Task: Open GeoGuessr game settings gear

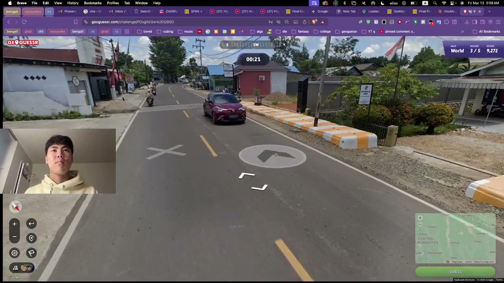Action: coord(15,253)
